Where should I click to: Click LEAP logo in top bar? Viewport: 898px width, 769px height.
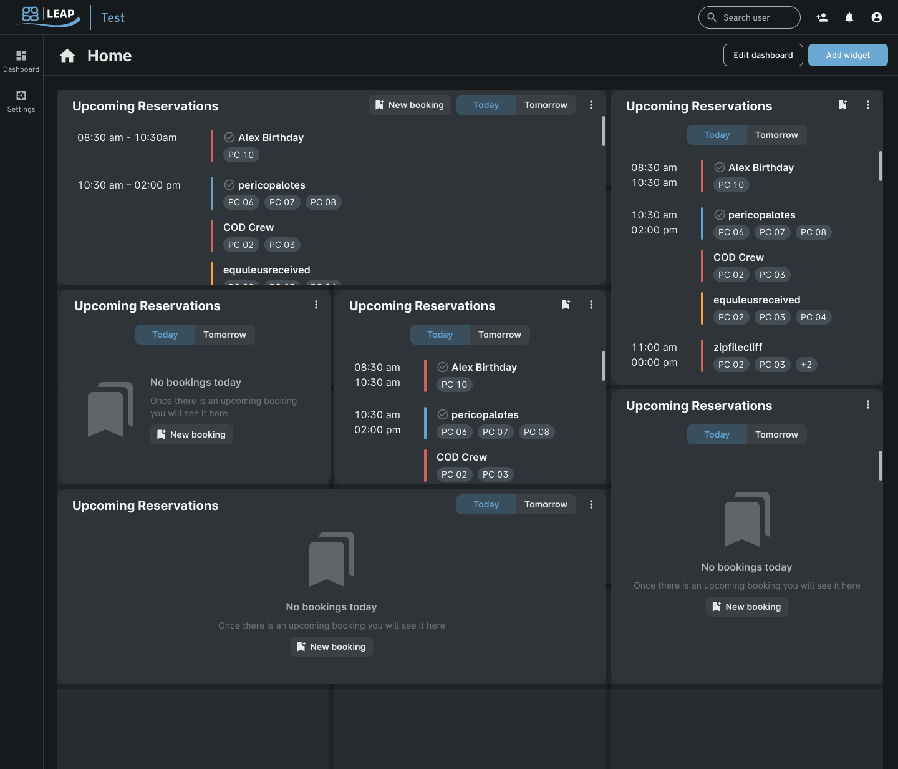click(50, 16)
